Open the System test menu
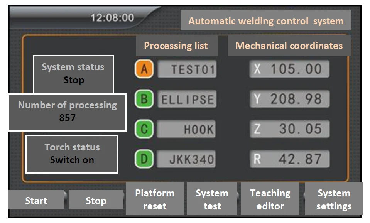Image resolution: width=370 pixels, height=223 pixels. [x=212, y=199]
